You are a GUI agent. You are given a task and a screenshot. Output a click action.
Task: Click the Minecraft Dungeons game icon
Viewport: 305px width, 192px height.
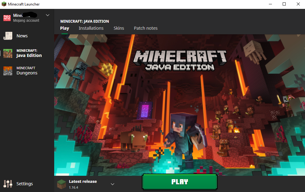pos(8,71)
